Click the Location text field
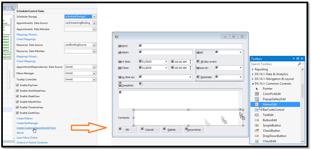Viewport: 311px width, 149px height. point(165,52)
